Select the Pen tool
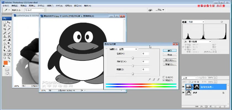Viewport: 232px width, 110px height. pos(5,47)
